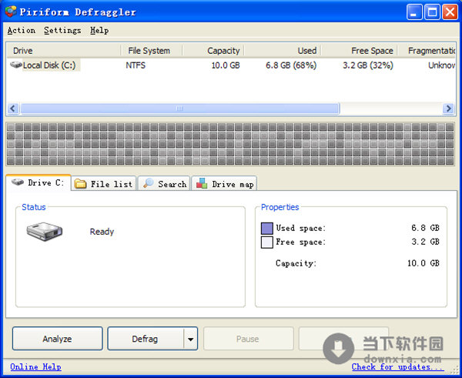Click the 6.8 GB (68%) used cell

pyautogui.click(x=291, y=65)
